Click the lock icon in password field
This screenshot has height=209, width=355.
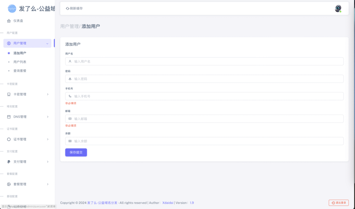[70, 79]
